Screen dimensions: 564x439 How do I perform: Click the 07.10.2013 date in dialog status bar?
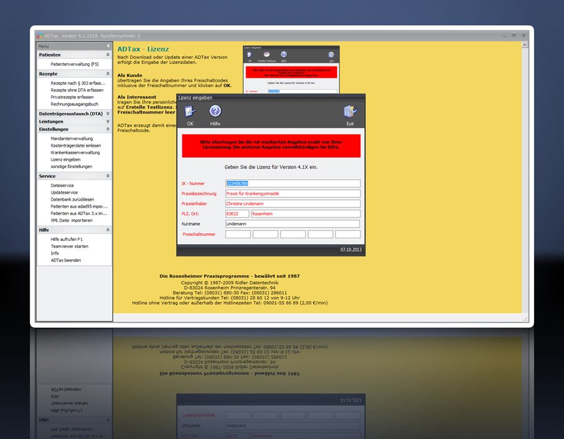(x=351, y=250)
